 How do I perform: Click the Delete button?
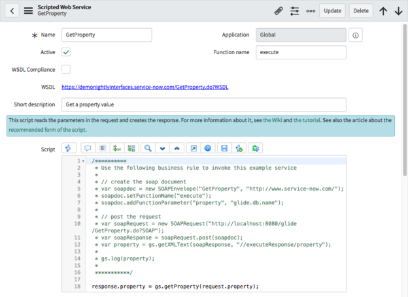(361, 11)
